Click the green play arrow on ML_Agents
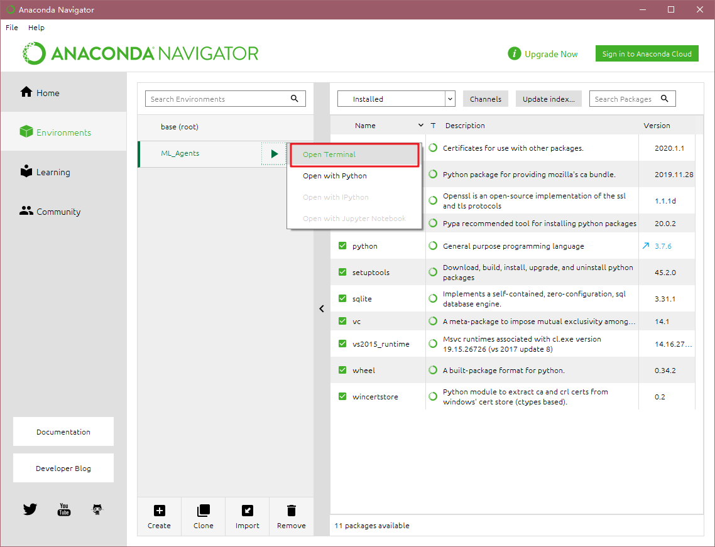715x547 pixels. click(x=274, y=154)
